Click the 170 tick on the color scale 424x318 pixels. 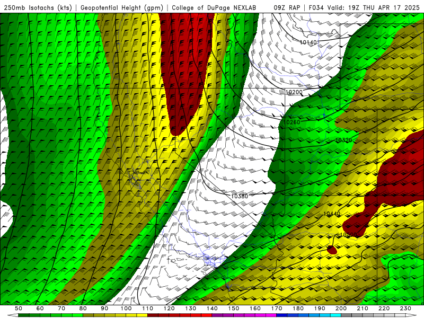[x=277, y=308]
